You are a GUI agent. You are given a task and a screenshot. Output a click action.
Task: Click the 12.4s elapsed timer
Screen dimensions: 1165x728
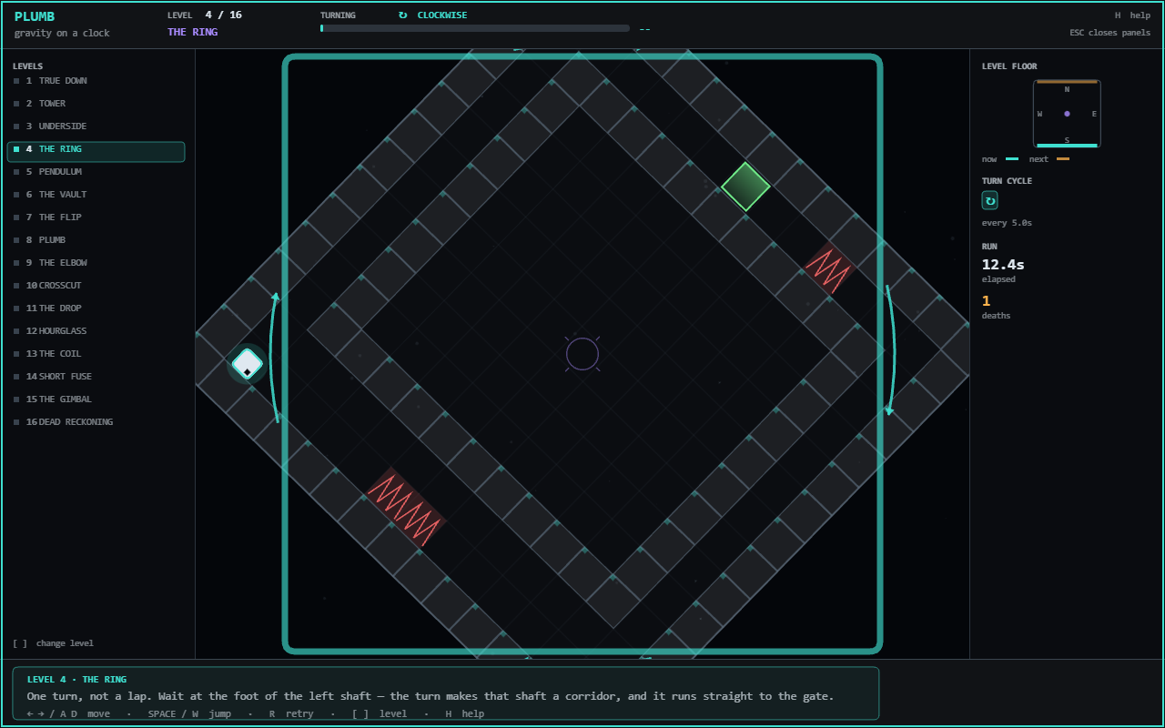click(x=1003, y=265)
